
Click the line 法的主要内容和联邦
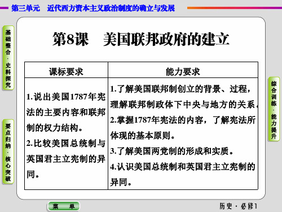click(66, 113)
